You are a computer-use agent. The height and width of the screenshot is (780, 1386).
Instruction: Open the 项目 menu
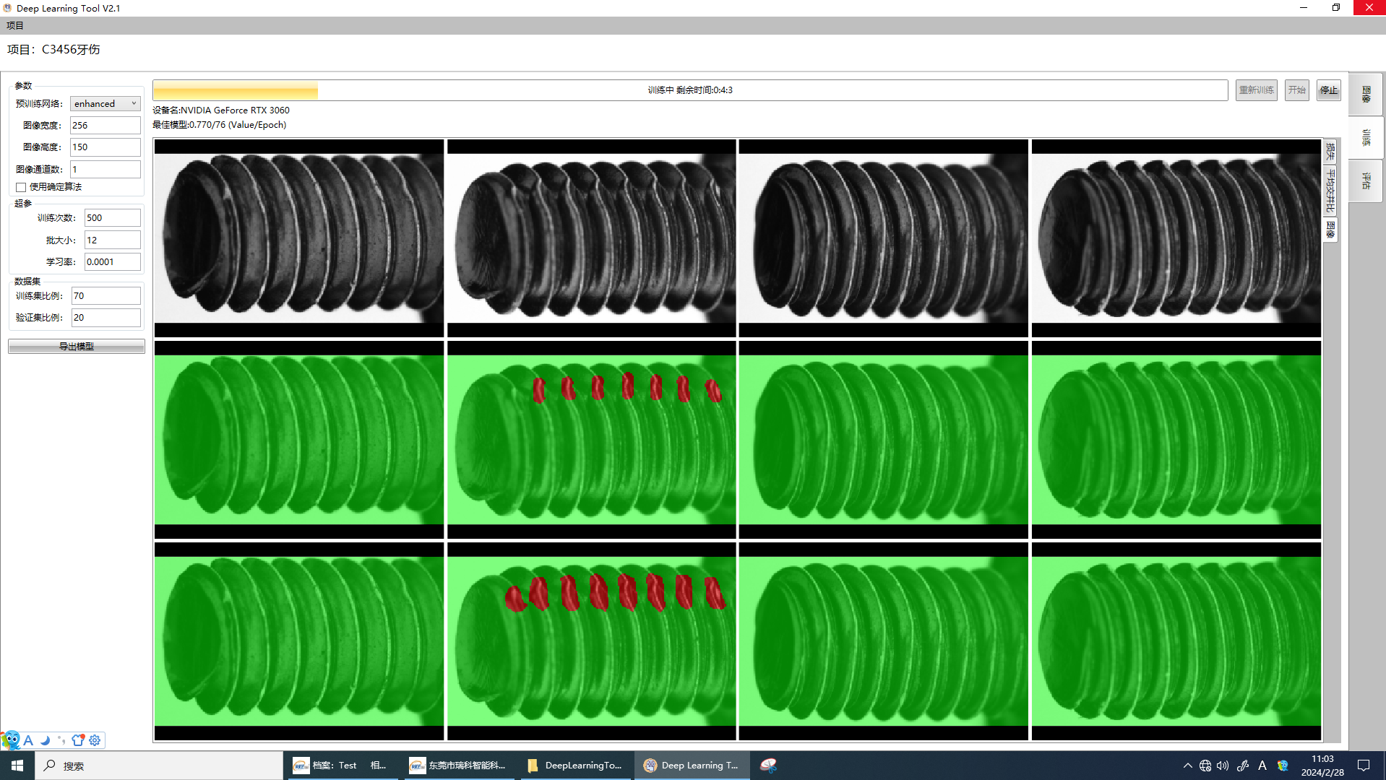point(15,26)
